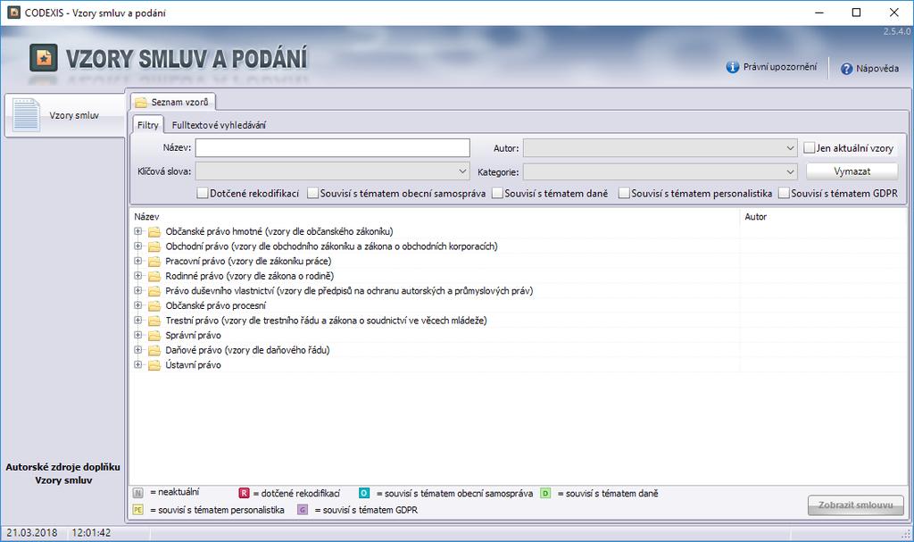Check Souvisí s tématem personalistika

pos(624,193)
